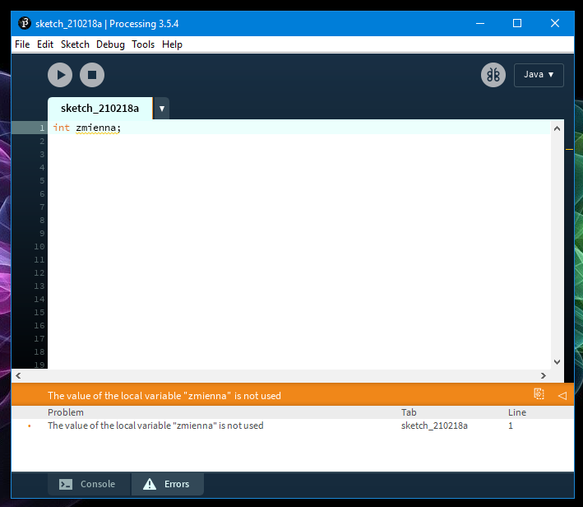The height and width of the screenshot is (507, 583).
Task: Click line number 1 in gutter
Action: click(x=42, y=128)
